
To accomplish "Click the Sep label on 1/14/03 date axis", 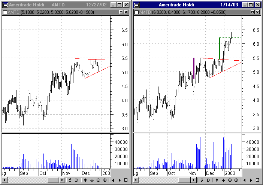I will (154, 173).
